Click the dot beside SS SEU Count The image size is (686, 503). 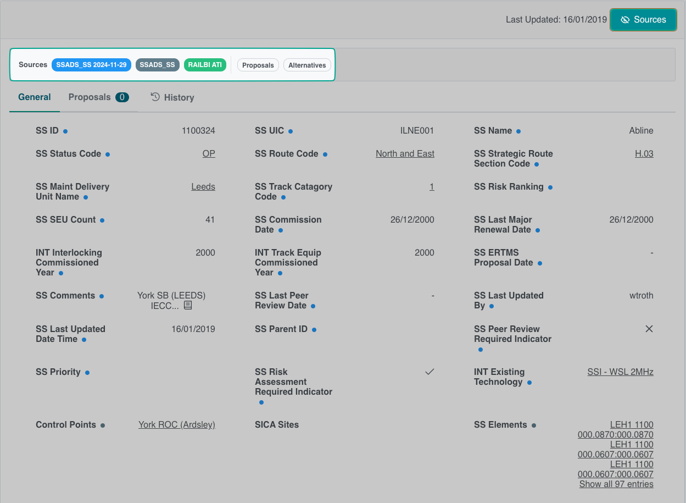[102, 220]
